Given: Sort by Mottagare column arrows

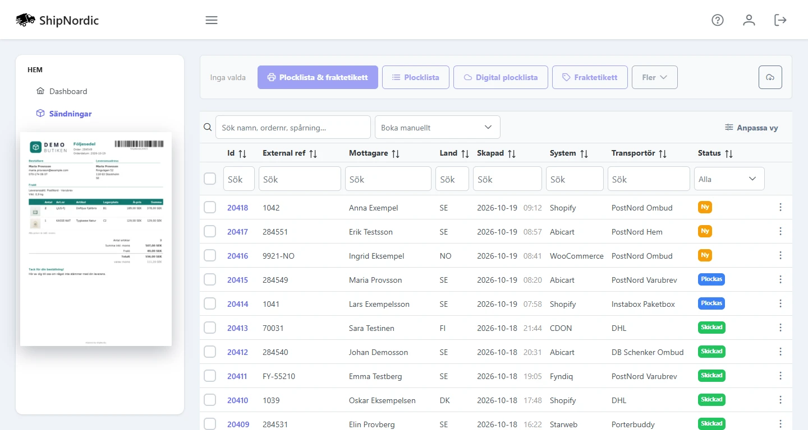Looking at the screenshot, I should point(396,153).
